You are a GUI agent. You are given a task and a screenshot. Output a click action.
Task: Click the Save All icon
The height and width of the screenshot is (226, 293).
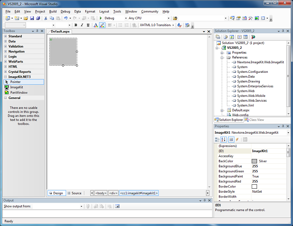click(38, 18)
